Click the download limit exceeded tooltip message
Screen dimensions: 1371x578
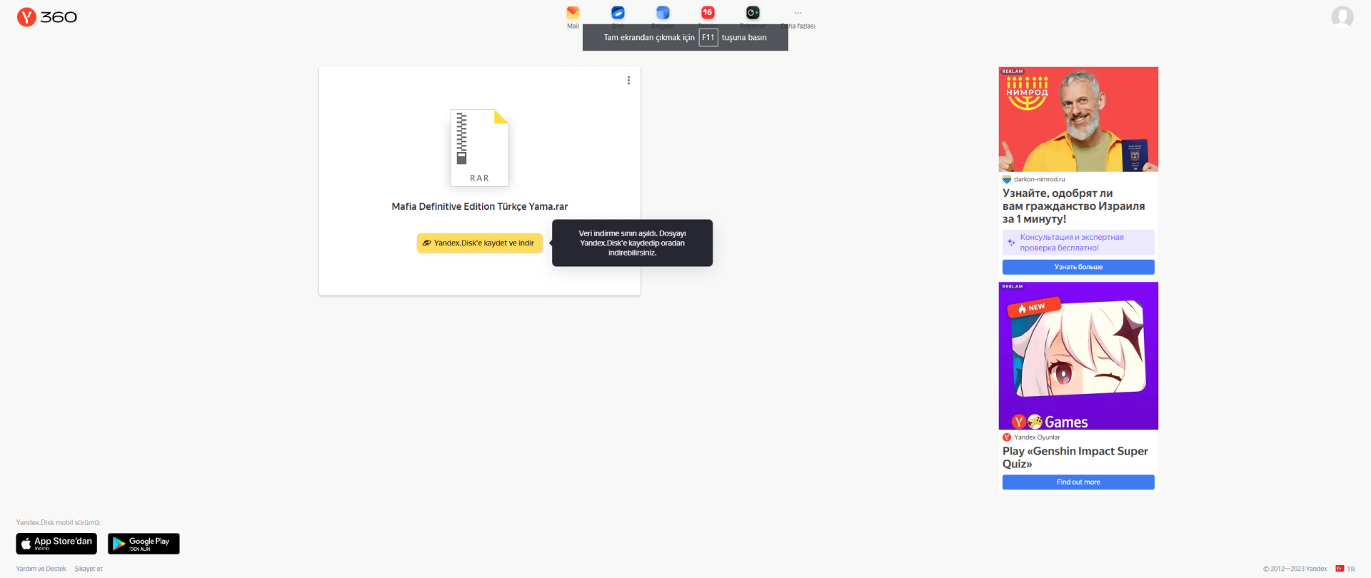coord(632,243)
